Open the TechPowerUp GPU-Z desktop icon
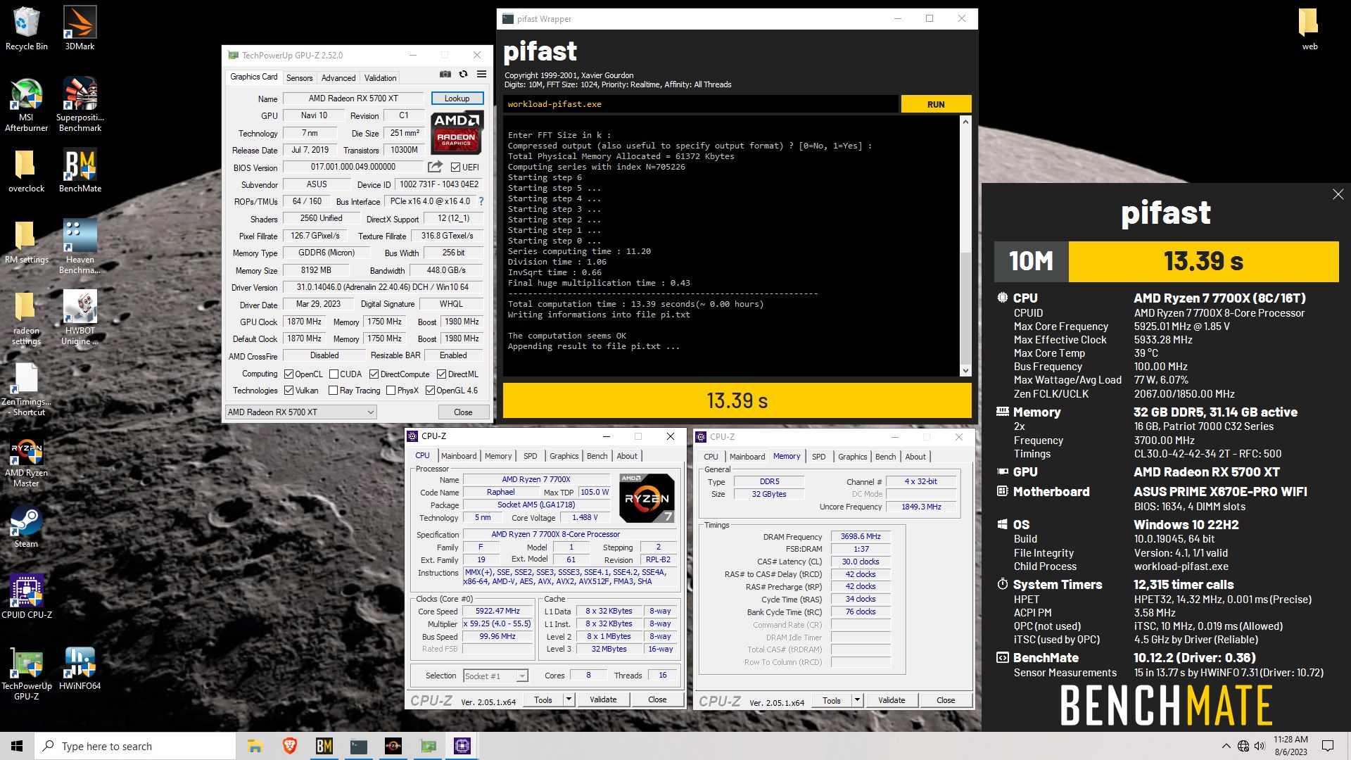Viewport: 1351px width, 760px height. coord(27,673)
